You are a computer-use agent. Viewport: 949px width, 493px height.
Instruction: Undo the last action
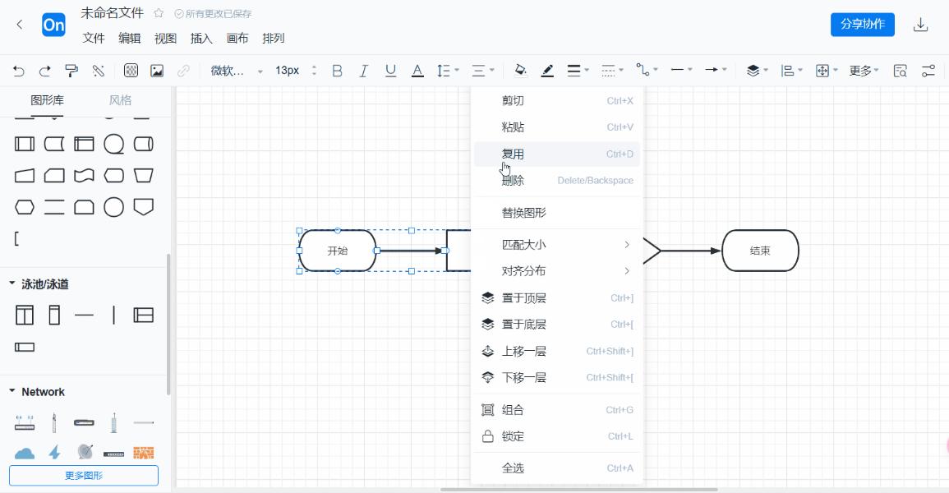pyautogui.click(x=17, y=71)
